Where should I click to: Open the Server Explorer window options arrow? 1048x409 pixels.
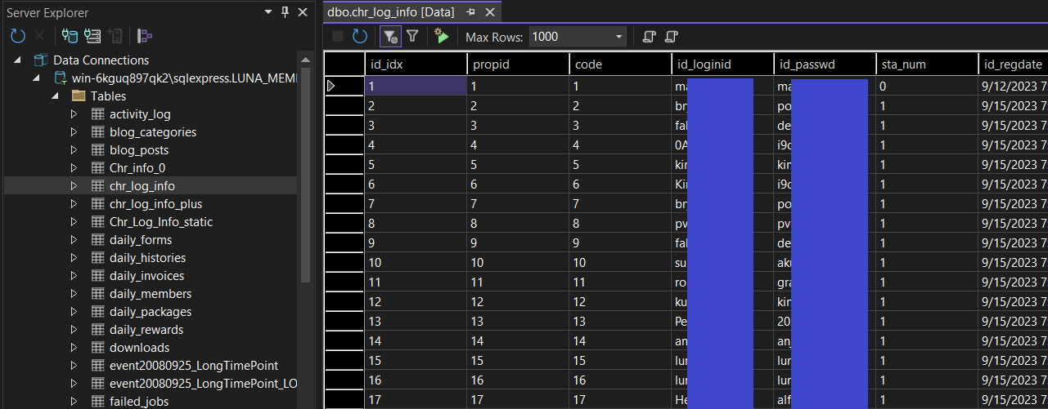(268, 12)
